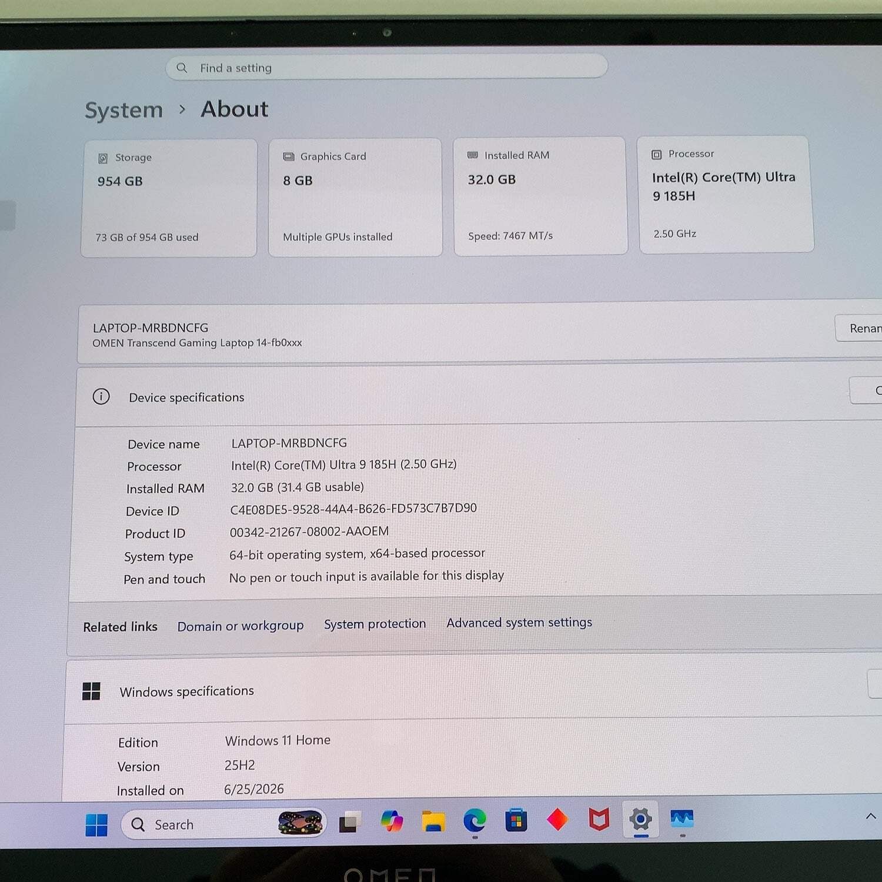Launch Copilot from the taskbar
The height and width of the screenshot is (882, 882).
pyautogui.click(x=392, y=821)
